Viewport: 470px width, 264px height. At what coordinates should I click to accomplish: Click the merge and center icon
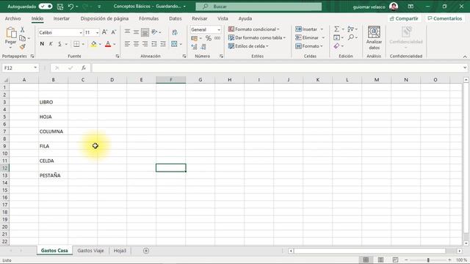[175, 44]
